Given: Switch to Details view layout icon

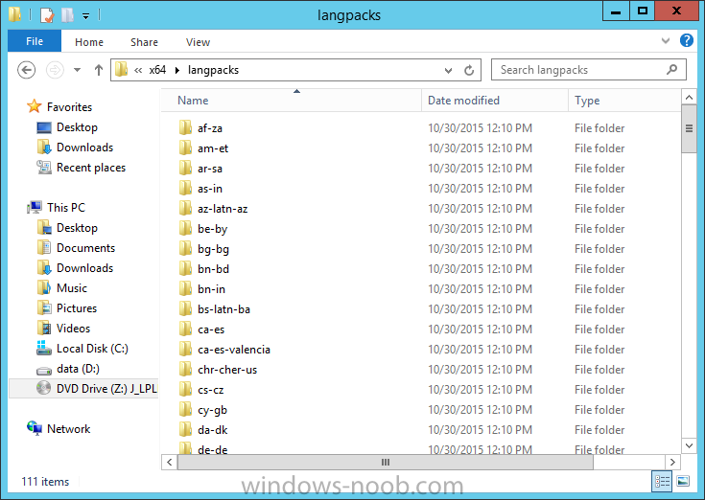Looking at the screenshot, I should (x=662, y=481).
